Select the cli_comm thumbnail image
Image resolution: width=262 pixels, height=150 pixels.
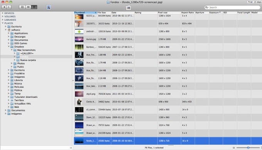[79, 109]
